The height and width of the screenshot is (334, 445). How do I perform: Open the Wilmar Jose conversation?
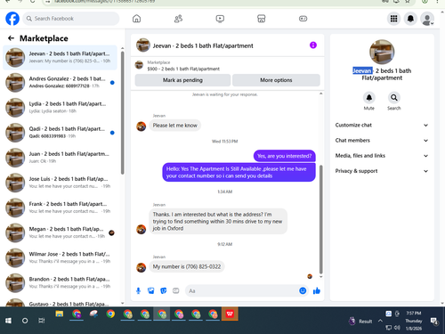pos(60,257)
